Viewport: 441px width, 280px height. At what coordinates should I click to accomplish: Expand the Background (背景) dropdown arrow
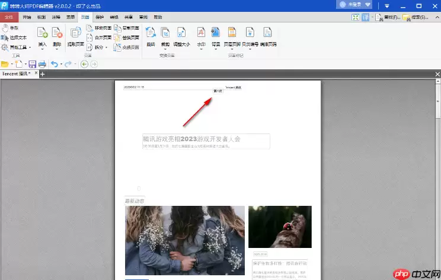tap(216, 49)
